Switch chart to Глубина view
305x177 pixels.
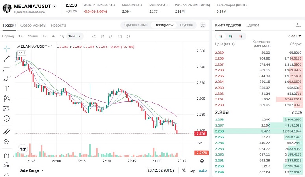(186, 25)
